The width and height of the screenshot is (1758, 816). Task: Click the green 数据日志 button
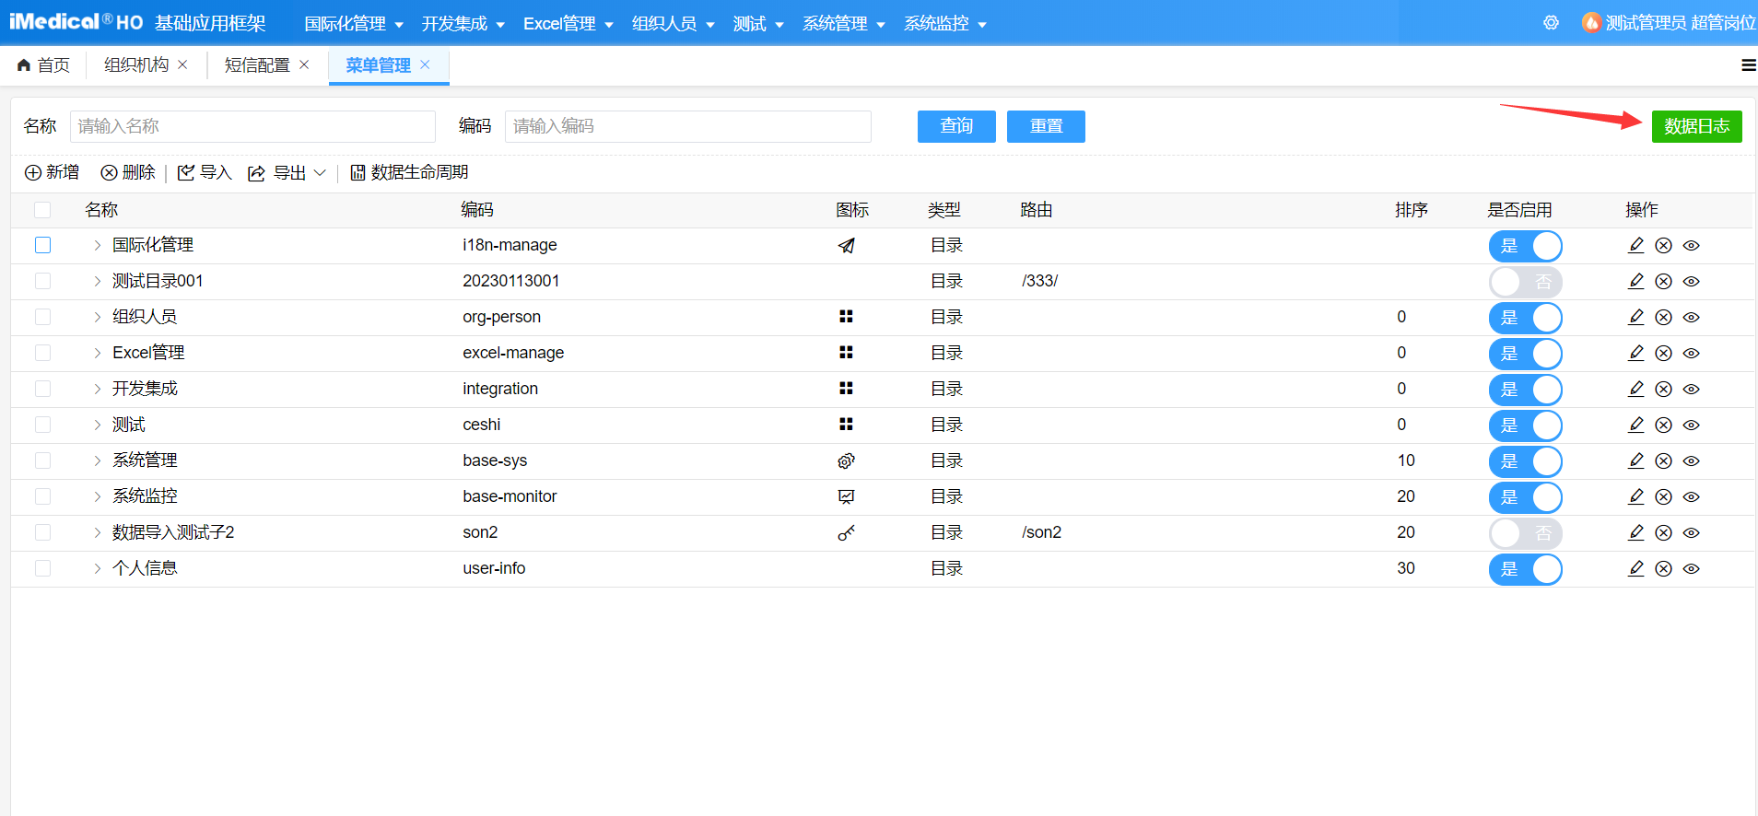(x=1696, y=126)
